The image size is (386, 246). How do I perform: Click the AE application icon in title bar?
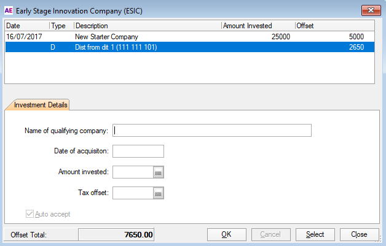pyautogui.click(x=9, y=8)
